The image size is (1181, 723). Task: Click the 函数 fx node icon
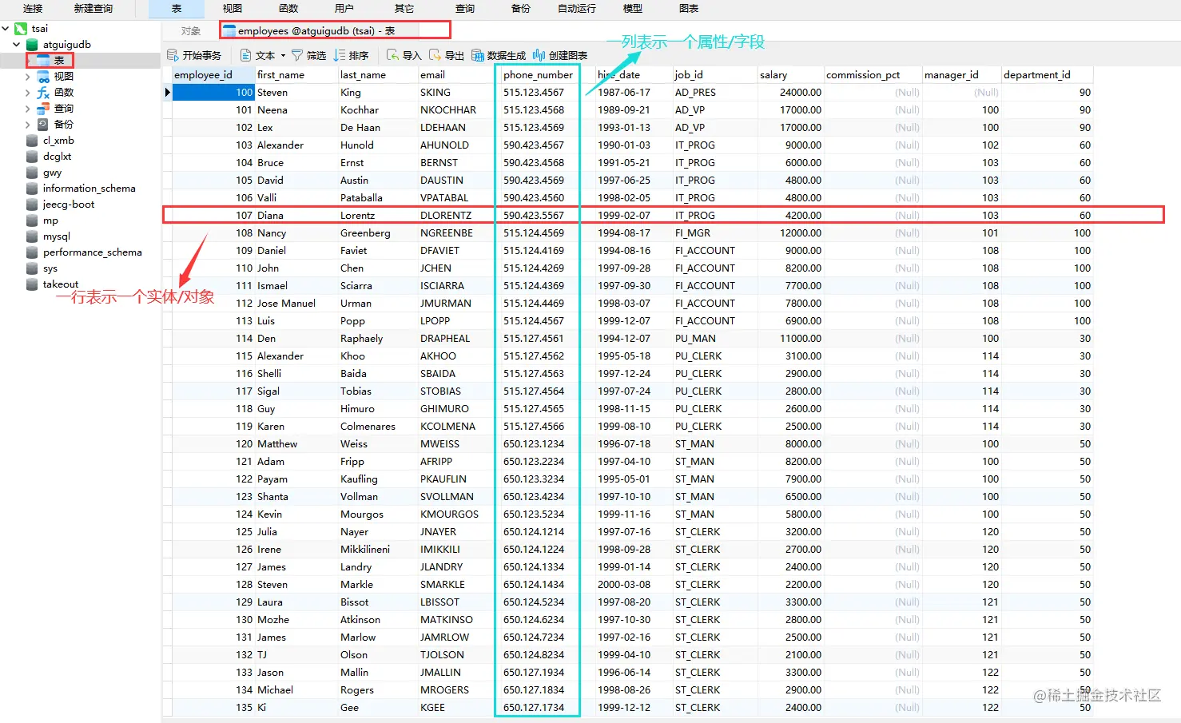(x=44, y=93)
